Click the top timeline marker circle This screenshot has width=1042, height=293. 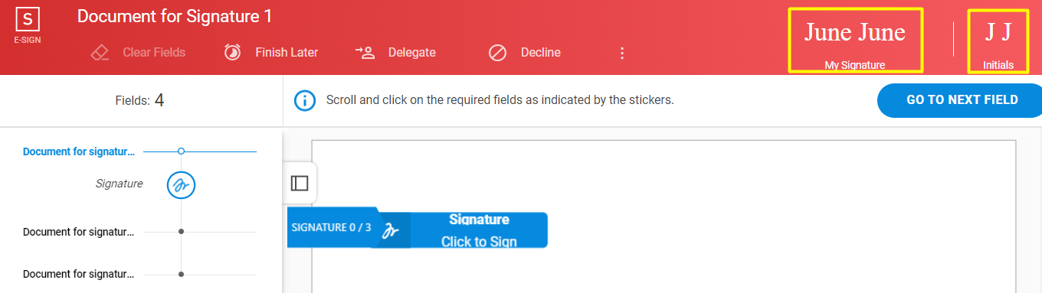coord(181,151)
